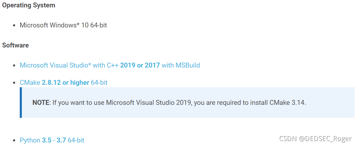Image resolution: width=357 pixels, height=146 pixels.
Task: Click the blue bar of the note box
Action: (21, 103)
